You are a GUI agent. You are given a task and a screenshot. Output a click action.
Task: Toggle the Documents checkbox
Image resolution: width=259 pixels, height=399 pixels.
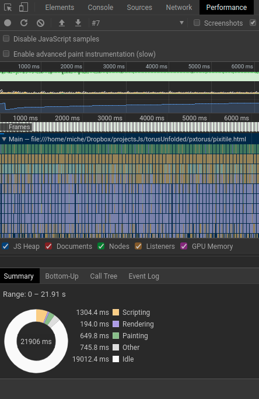coord(48,246)
